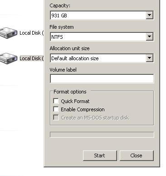Screen dimensions: 166x176
Task: Click the Enable Compression label text
Action: 83,109
